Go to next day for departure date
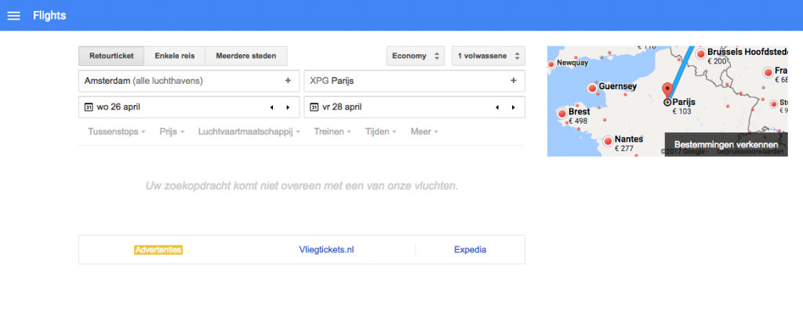 [x=288, y=107]
